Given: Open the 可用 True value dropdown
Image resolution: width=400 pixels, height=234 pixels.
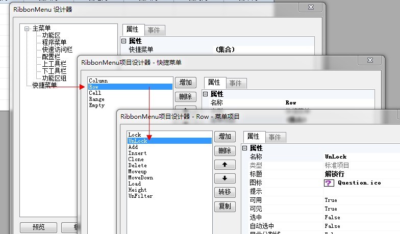Looking at the screenshot, I should coord(361,200).
